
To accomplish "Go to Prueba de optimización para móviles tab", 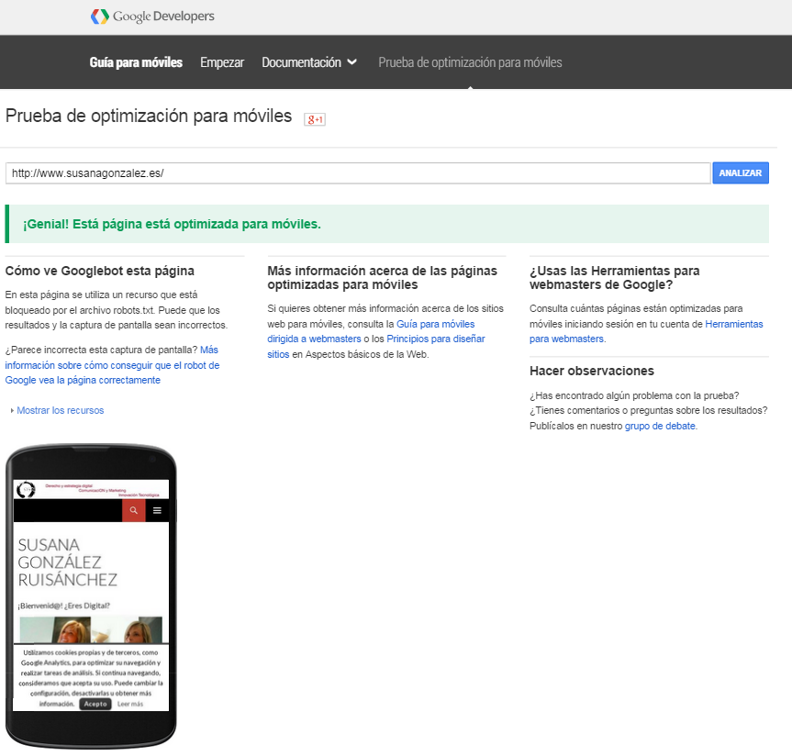I will click(470, 62).
